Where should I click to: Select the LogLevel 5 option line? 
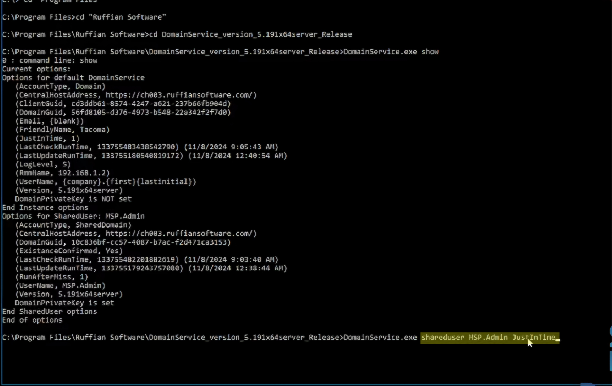click(43, 164)
